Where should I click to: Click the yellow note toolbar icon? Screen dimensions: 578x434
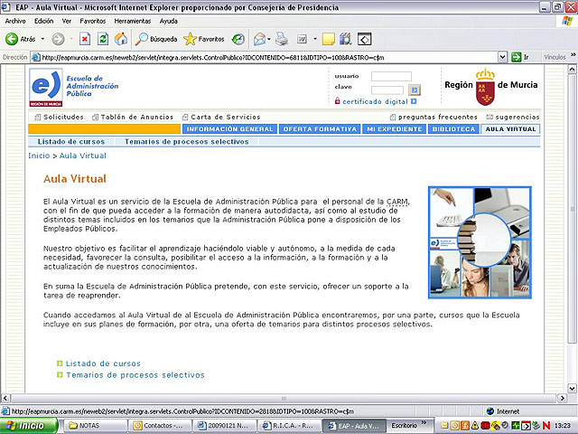(x=328, y=39)
